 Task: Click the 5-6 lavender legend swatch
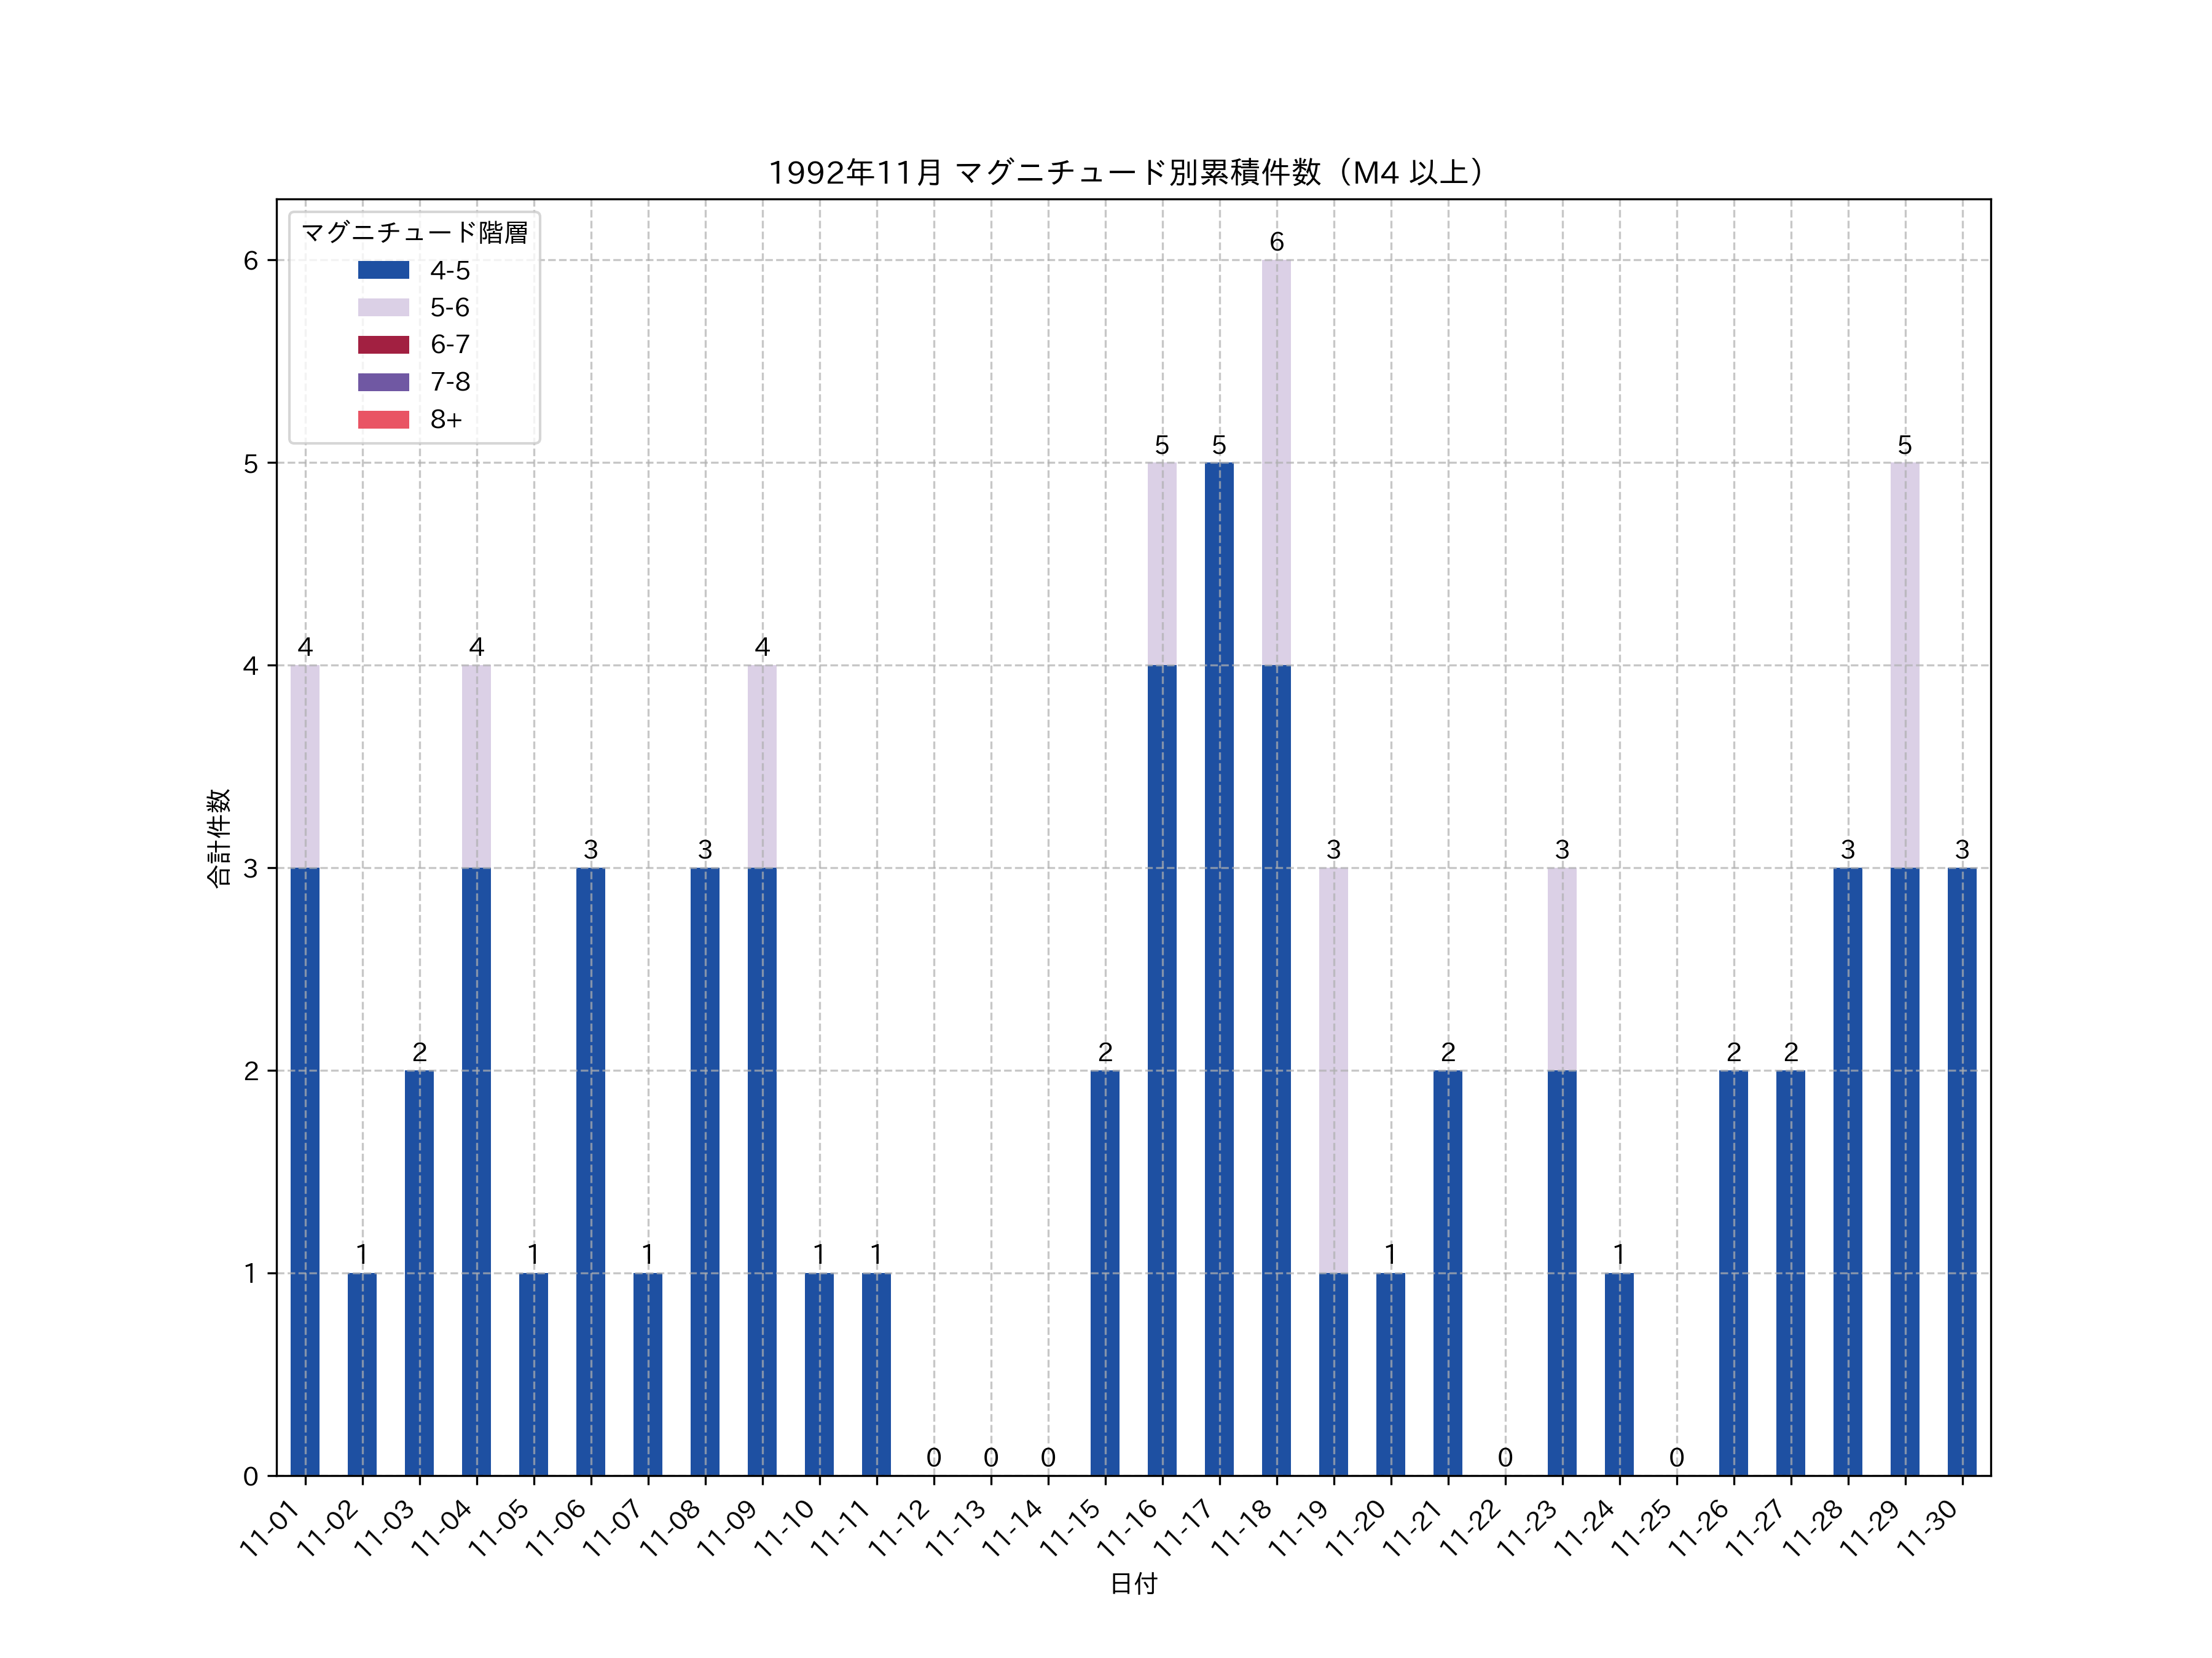point(383,307)
